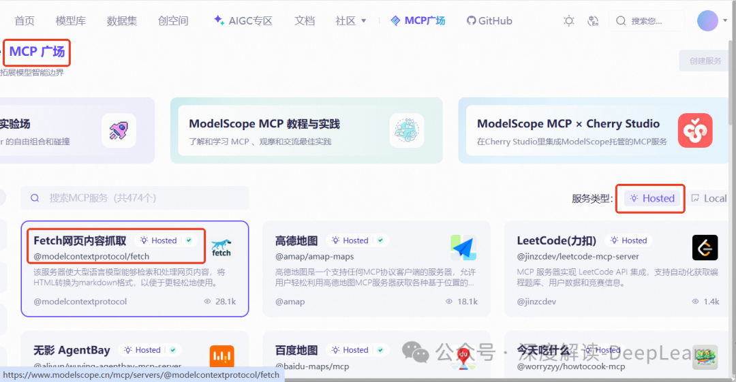Image resolution: width=736 pixels, height=382 pixels.
Task: Click Hosted badge on 高德地图 card
Action: (x=350, y=240)
